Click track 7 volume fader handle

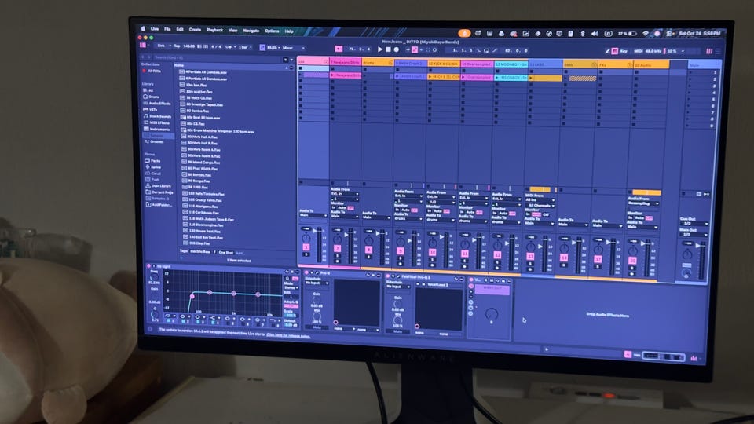(x=346, y=235)
